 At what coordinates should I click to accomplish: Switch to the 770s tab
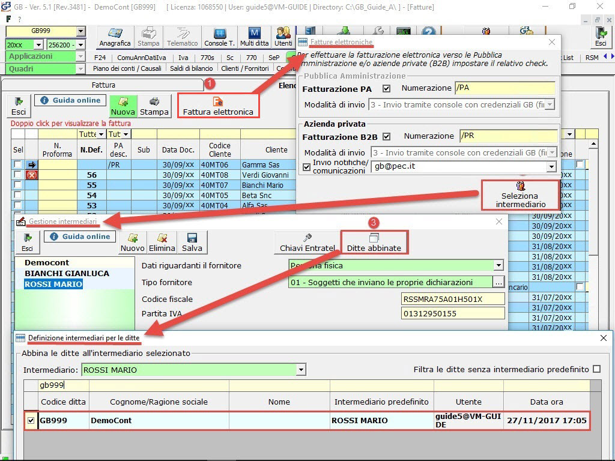tap(207, 58)
